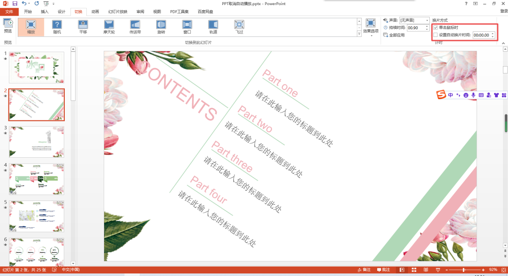Switch to 设计 tab

[x=61, y=11]
